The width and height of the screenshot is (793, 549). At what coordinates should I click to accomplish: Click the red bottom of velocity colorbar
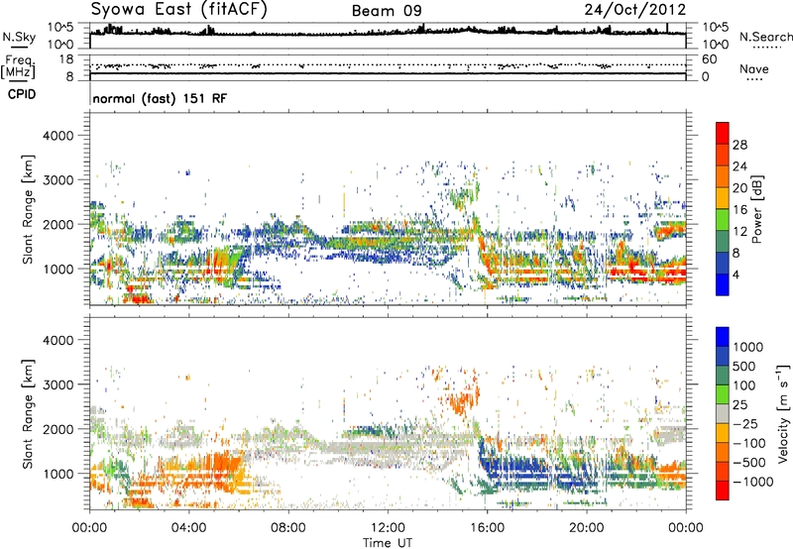pyautogui.click(x=723, y=491)
